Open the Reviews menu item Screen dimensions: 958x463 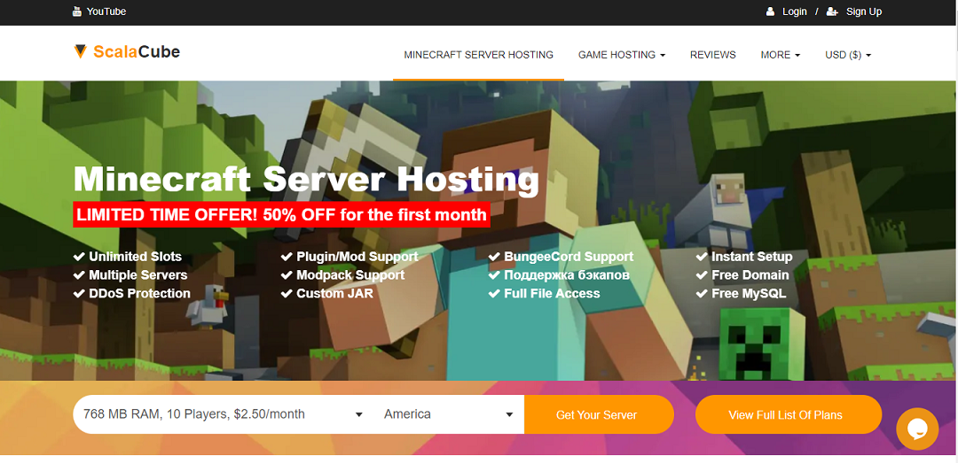[713, 55]
